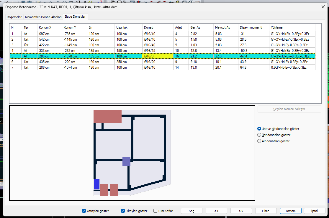
Task: Confirm with the Tamam button
Action: (x=291, y=211)
